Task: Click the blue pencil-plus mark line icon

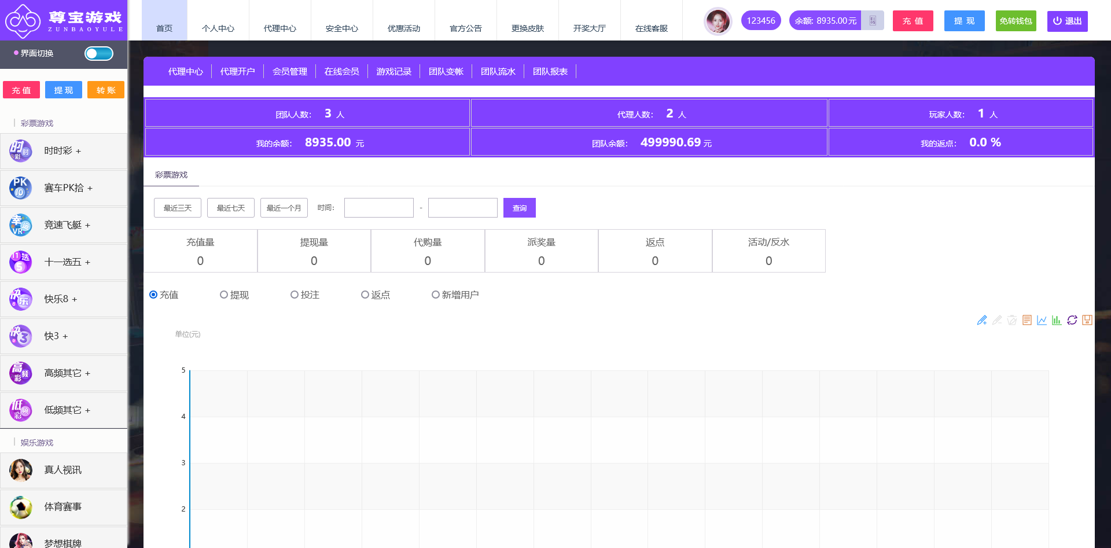Action: click(981, 320)
